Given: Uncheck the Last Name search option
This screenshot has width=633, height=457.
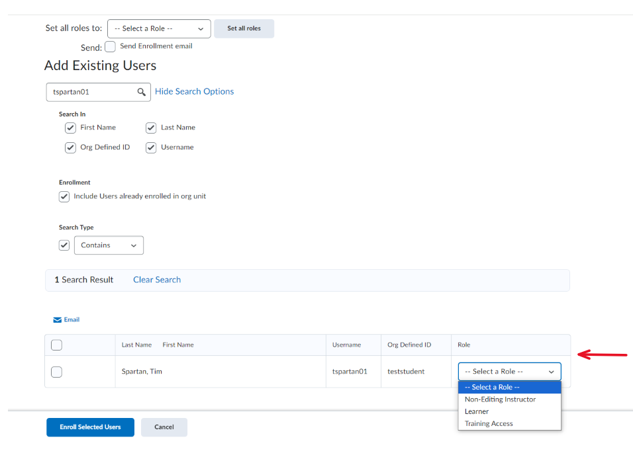Looking at the screenshot, I should click(x=150, y=128).
